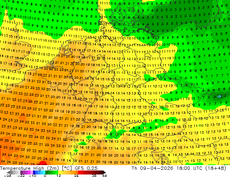Click the "[°C]" unit label
The height and width of the screenshot is (177, 230).
[67, 168]
